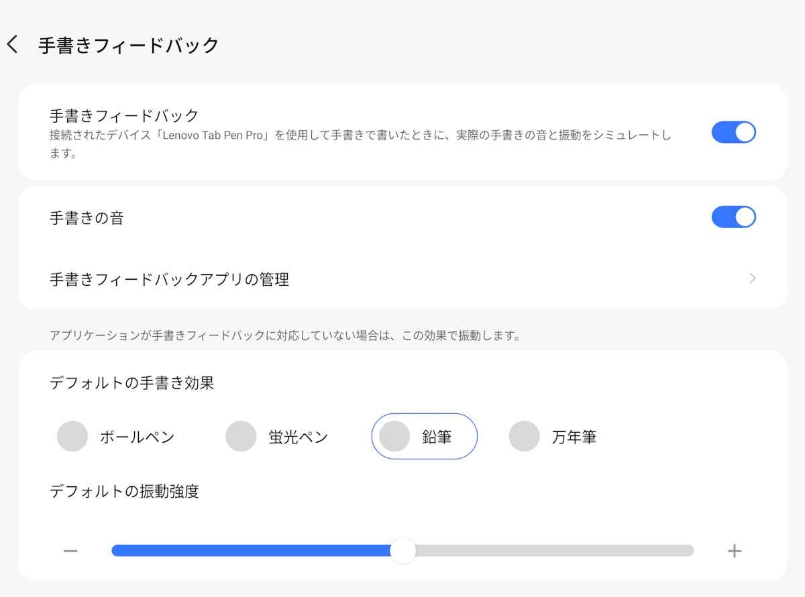This screenshot has height=597, width=805.
Task: Click the vibration intensity slider thumb
Action: pyautogui.click(x=402, y=551)
